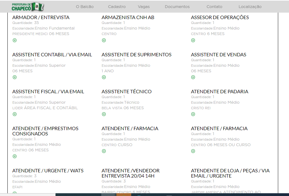The width and height of the screenshot is (289, 196).
Task: Expand the ASSISTENTE TÉCNICO job entry
Action: click(x=104, y=114)
